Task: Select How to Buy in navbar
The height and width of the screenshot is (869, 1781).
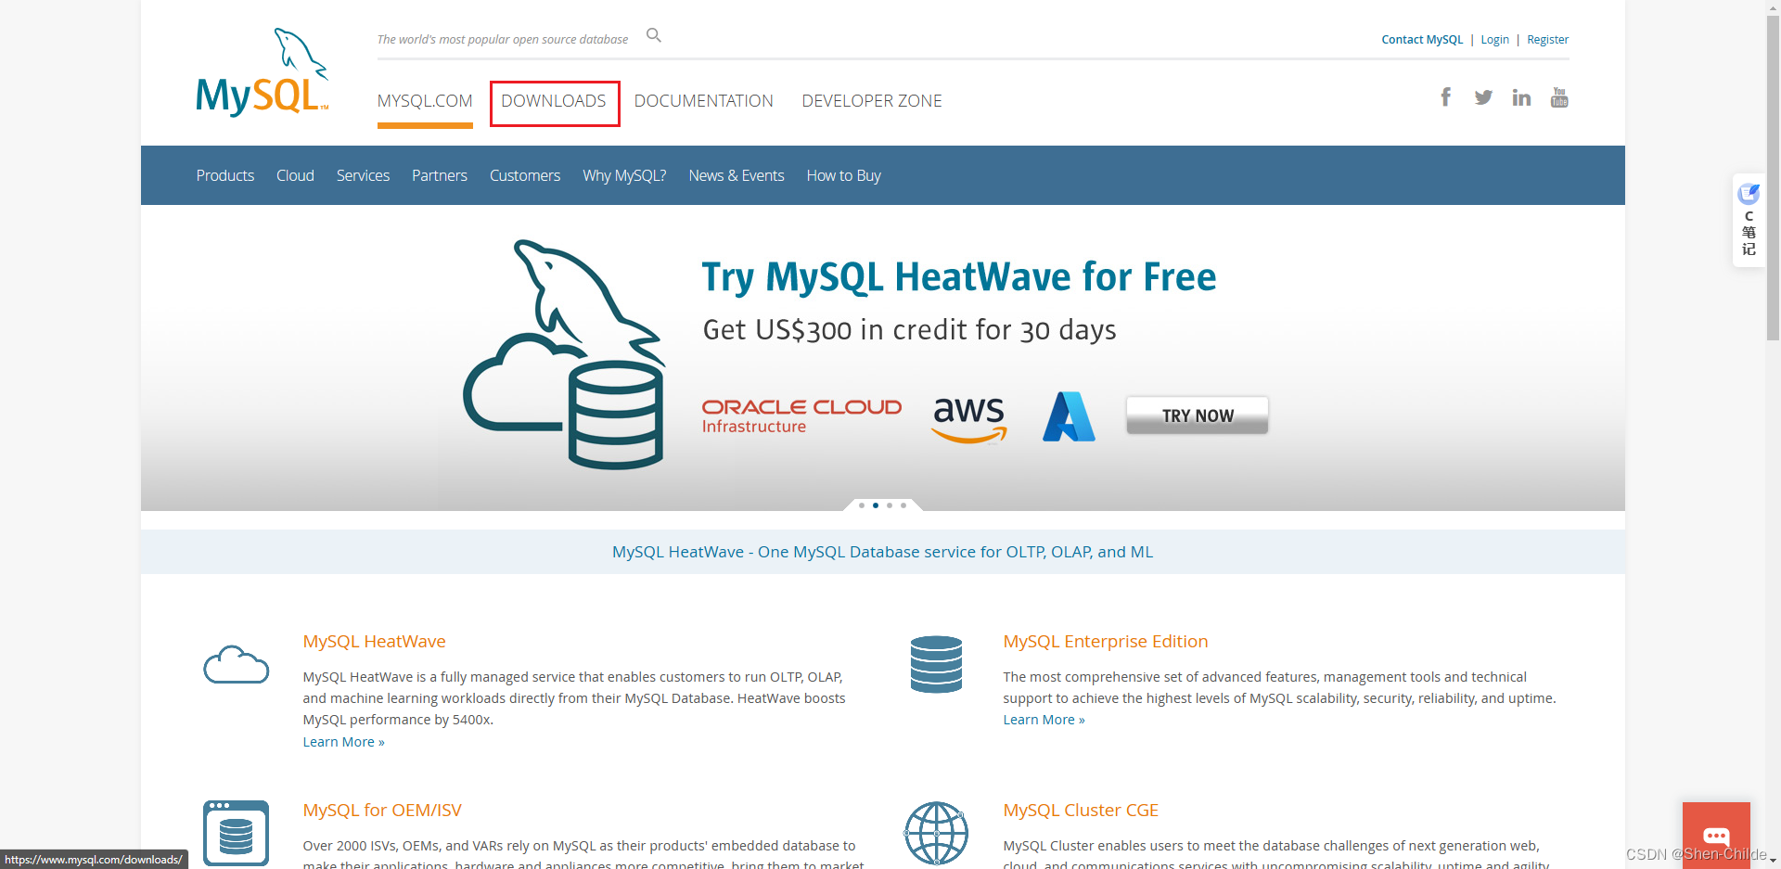Action: click(x=844, y=175)
